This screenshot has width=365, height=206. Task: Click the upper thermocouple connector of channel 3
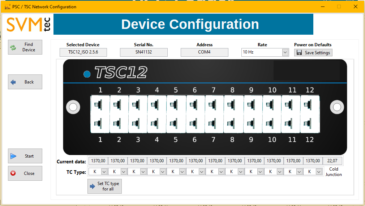(136, 104)
